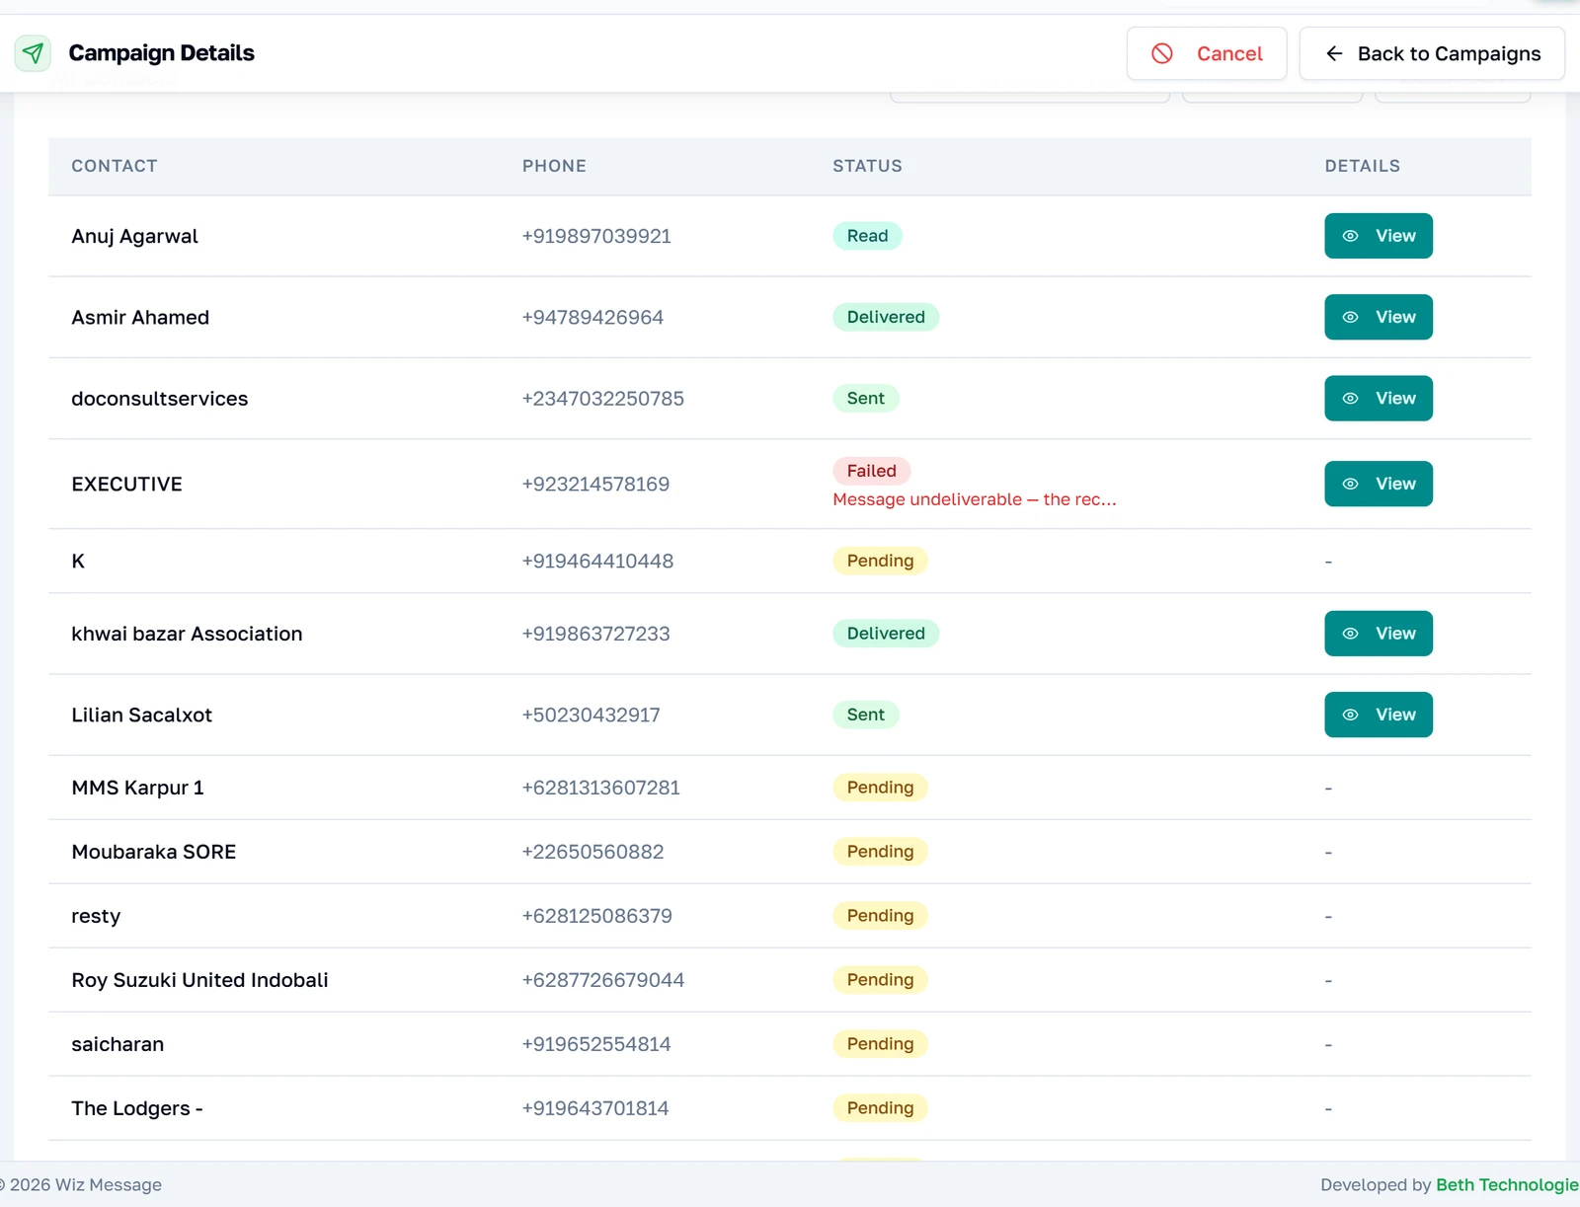The image size is (1580, 1207).
Task: Open the Beth Technologies link
Action: [x=1507, y=1184]
